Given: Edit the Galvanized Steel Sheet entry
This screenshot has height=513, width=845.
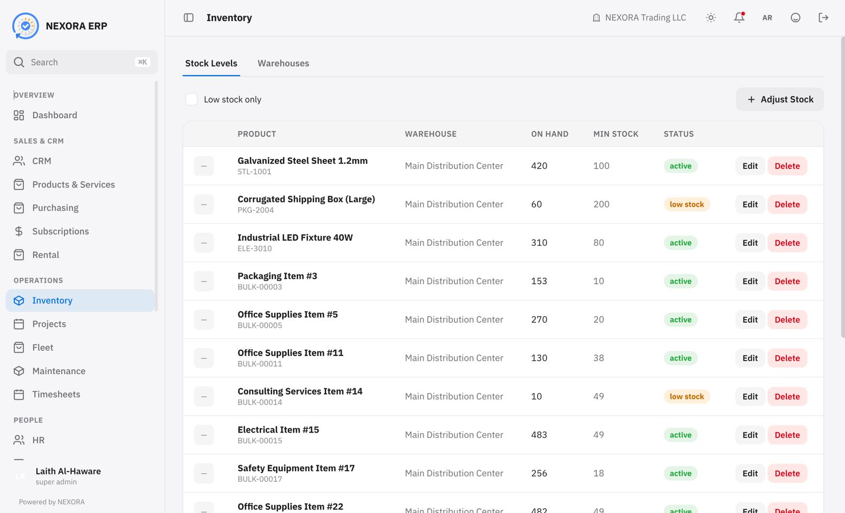Looking at the screenshot, I should point(750,166).
